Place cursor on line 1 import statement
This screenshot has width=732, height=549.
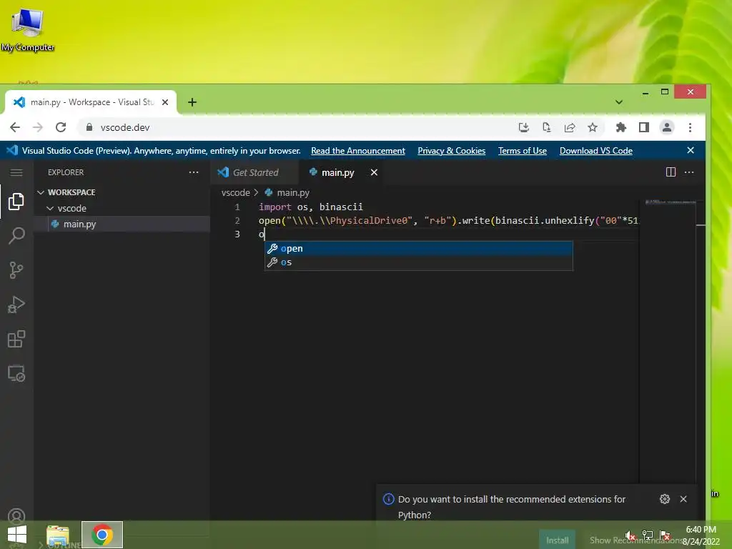click(x=311, y=207)
